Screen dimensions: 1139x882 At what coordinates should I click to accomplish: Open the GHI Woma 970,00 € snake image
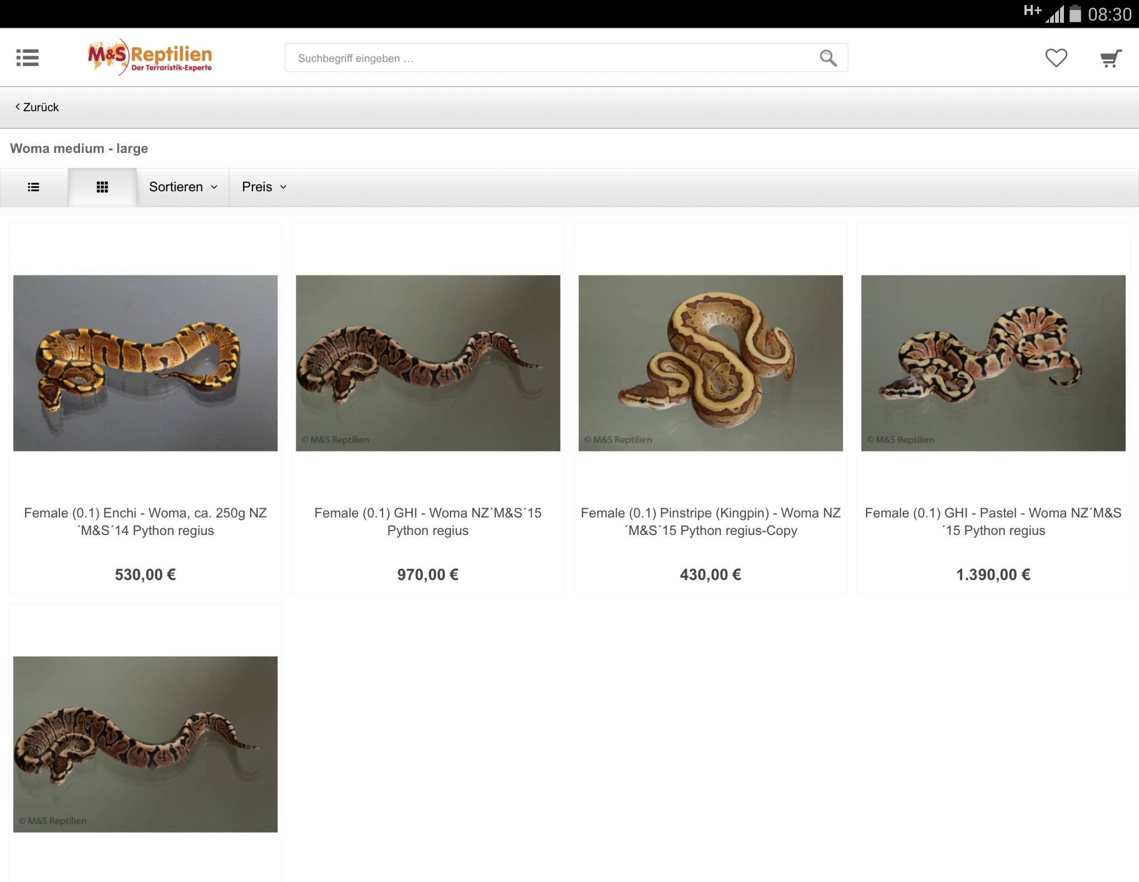[x=428, y=363]
